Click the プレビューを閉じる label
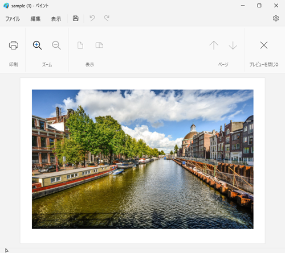This screenshot has height=253, width=285. 264,64
